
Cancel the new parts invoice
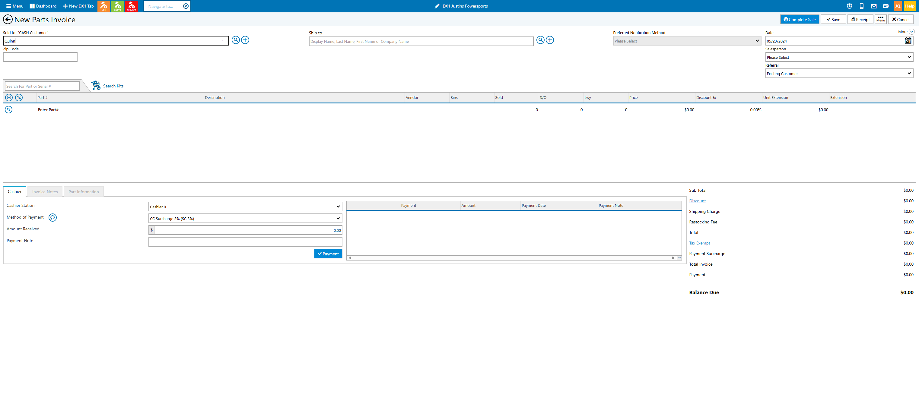coord(901,20)
